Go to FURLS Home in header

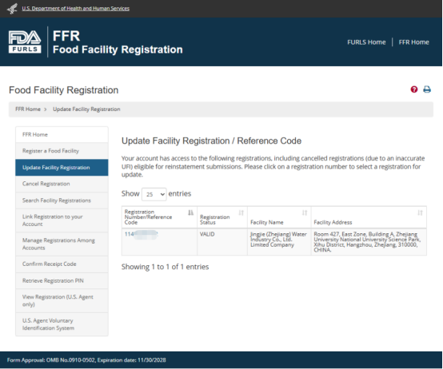pyautogui.click(x=366, y=42)
